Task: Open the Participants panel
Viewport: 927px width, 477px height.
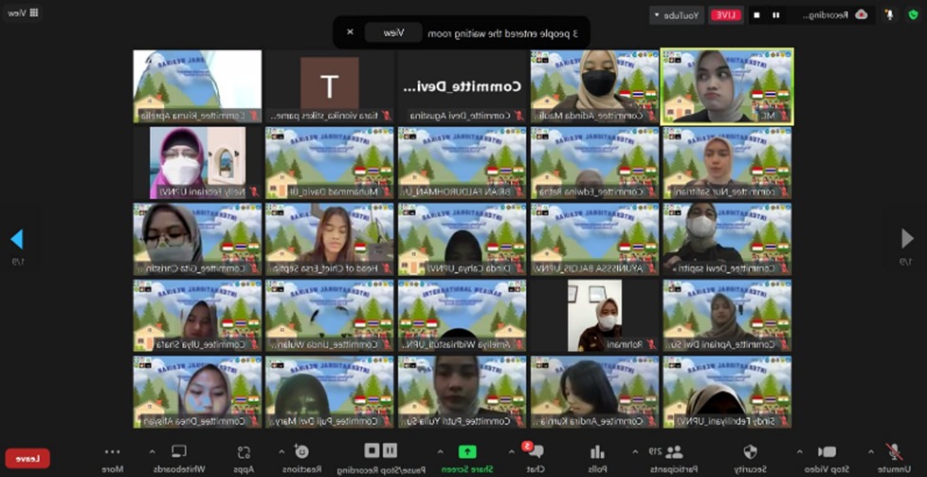Action: (x=675, y=452)
